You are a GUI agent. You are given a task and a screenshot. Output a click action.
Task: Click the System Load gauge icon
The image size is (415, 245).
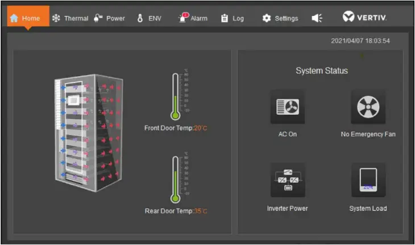point(368,181)
